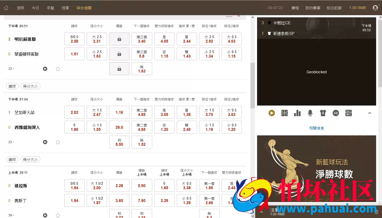
Task: Expand 22 extra markets for 明尼蘇達聯 match
Action: click(x=11, y=68)
